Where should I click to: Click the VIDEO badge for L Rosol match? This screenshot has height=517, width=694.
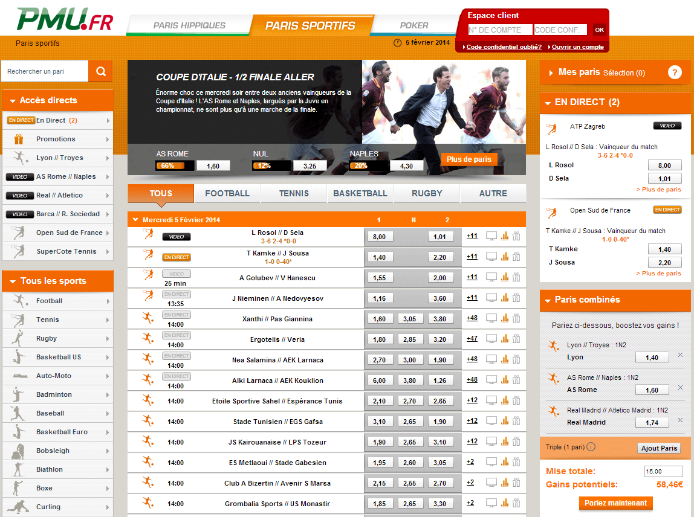(176, 237)
